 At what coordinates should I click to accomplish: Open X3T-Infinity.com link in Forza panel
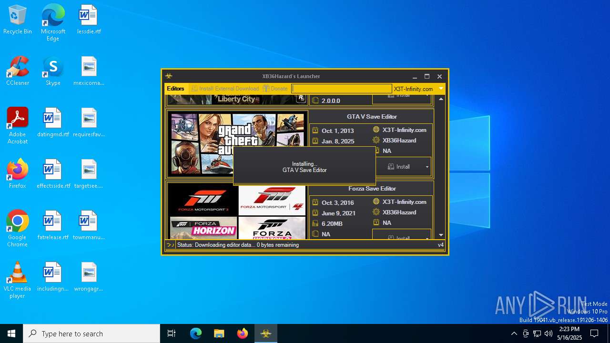[x=404, y=202]
